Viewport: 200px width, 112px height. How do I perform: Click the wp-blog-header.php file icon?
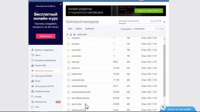pyautogui.click(x=68, y=86)
